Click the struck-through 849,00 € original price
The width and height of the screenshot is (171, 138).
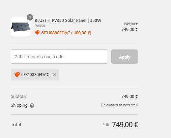pyautogui.click(x=131, y=24)
